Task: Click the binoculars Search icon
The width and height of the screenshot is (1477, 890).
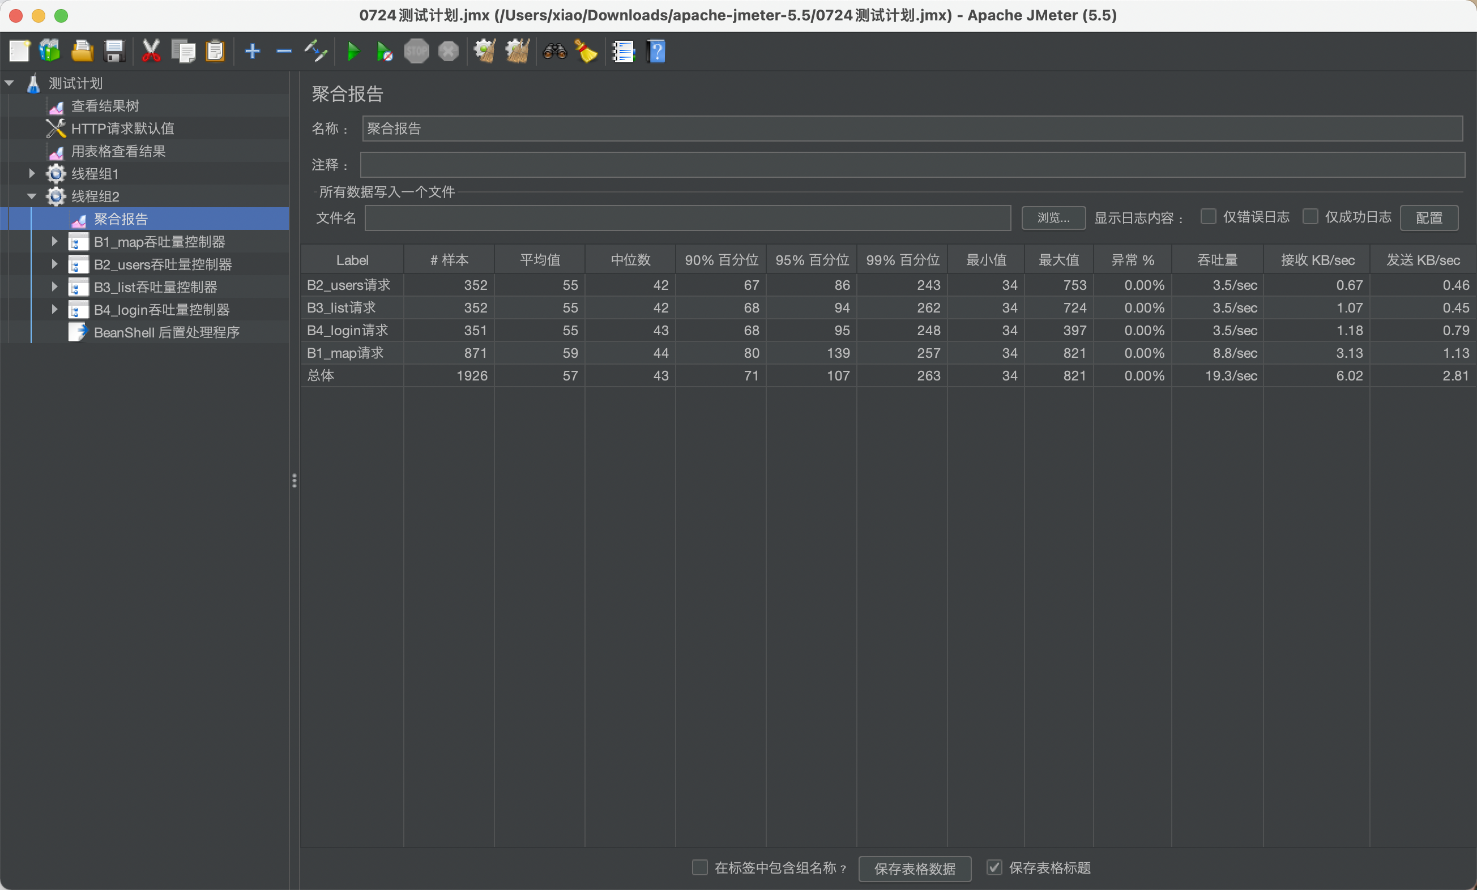Action: [554, 52]
